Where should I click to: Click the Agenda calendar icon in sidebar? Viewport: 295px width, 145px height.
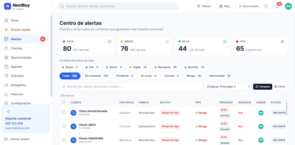click(6, 67)
